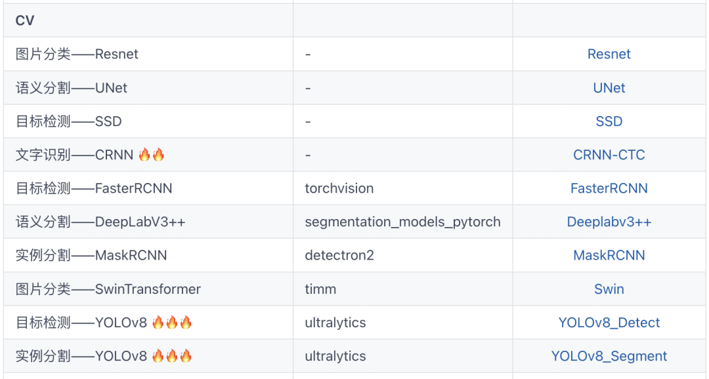The image size is (709, 379).
Task: Open the Deeplabv3++ link
Action: click(609, 222)
